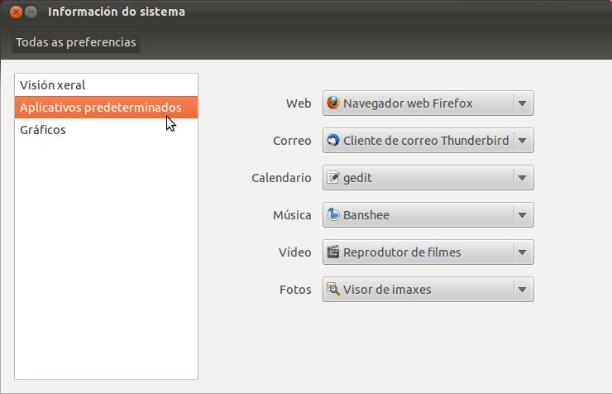The height and width of the screenshot is (394, 612).
Task: Click the film clapperboard icon for Vídeo
Action: (x=333, y=252)
